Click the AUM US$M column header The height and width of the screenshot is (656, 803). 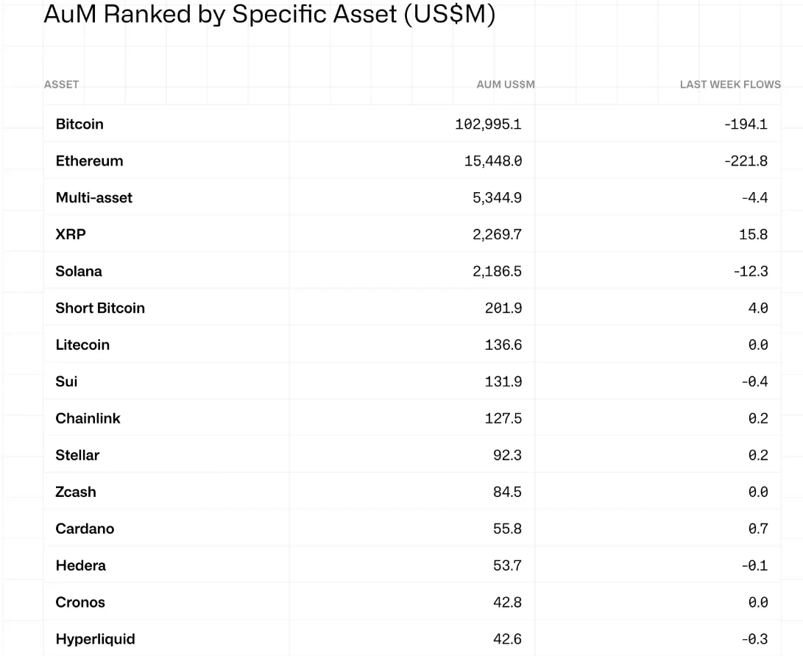pyautogui.click(x=506, y=85)
